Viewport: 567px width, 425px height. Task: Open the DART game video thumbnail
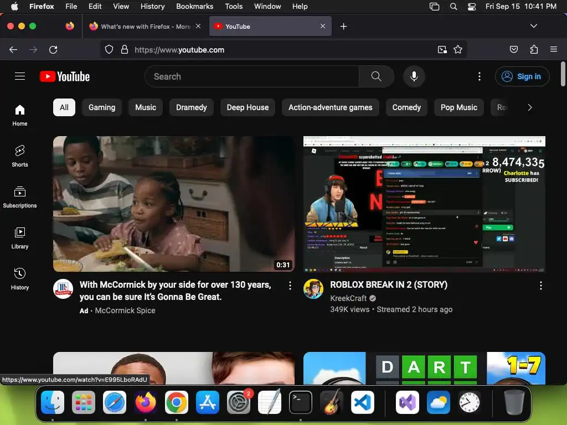tap(424, 368)
